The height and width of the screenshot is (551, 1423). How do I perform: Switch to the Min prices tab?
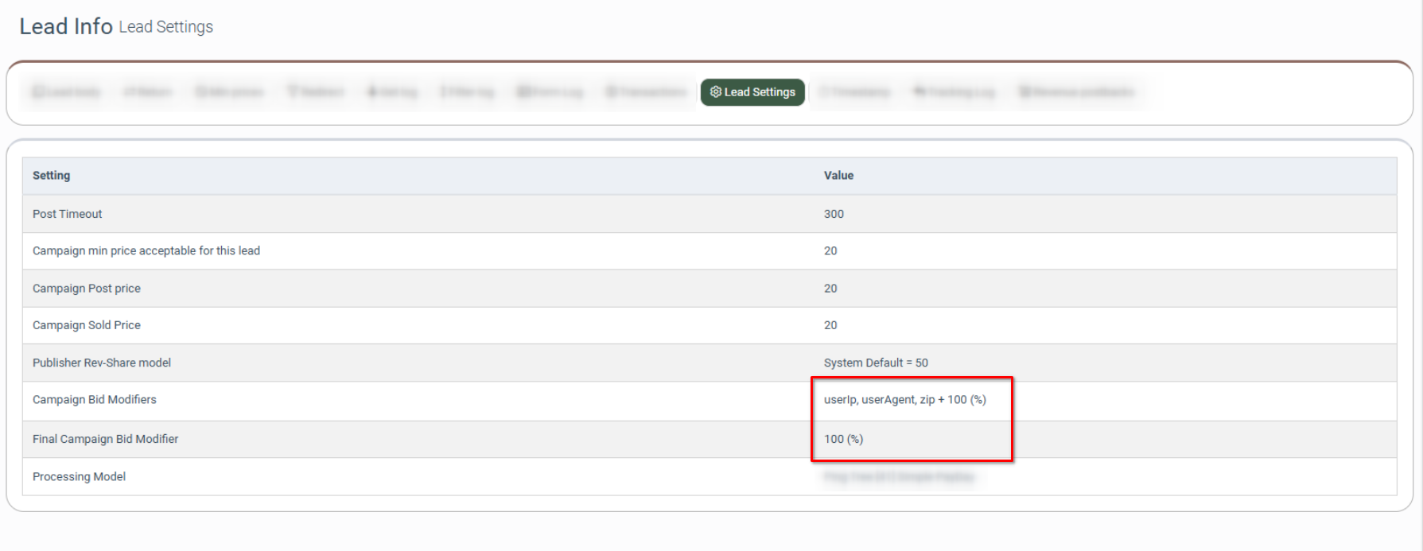[x=229, y=92]
